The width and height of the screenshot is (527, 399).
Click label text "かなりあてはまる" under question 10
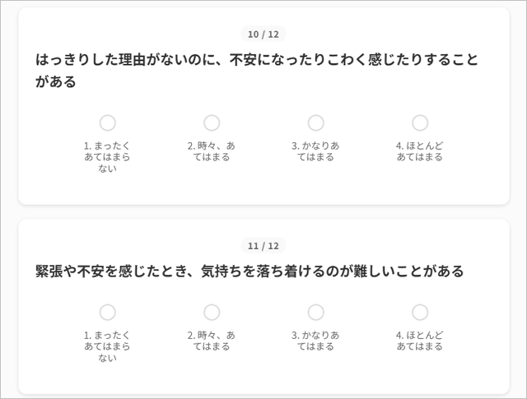coord(315,151)
